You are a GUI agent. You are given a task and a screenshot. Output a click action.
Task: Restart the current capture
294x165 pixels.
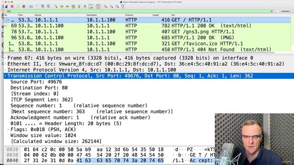click(18, 6)
